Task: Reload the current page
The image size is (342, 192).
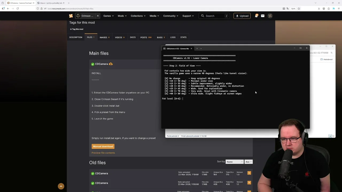Action: tap(18, 9)
